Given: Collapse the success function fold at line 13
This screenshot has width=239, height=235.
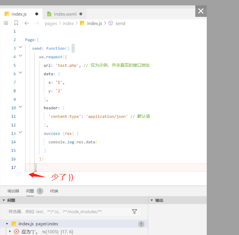Looking at the screenshot, I should (20, 132).
